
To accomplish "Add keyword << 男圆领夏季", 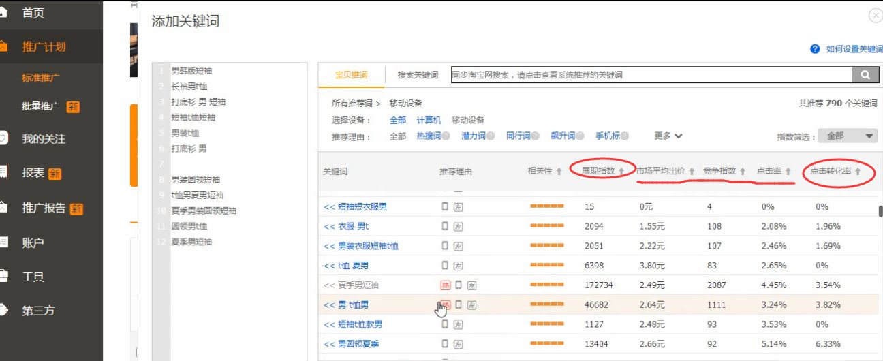I will click(351, 345).
